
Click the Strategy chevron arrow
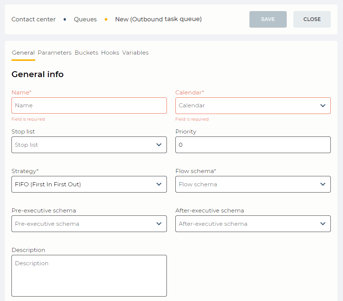pyautogui.click(x=159, y=184)
